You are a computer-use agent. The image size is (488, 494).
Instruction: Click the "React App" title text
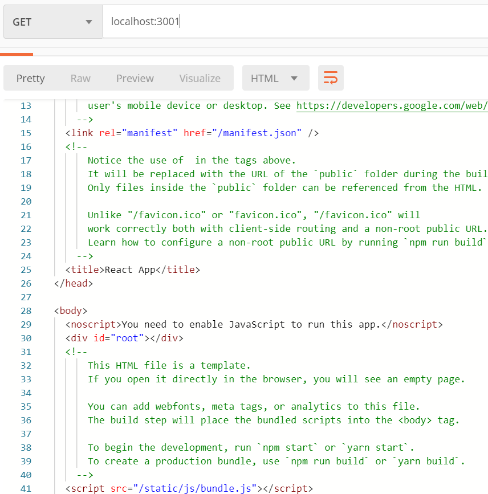129,270
